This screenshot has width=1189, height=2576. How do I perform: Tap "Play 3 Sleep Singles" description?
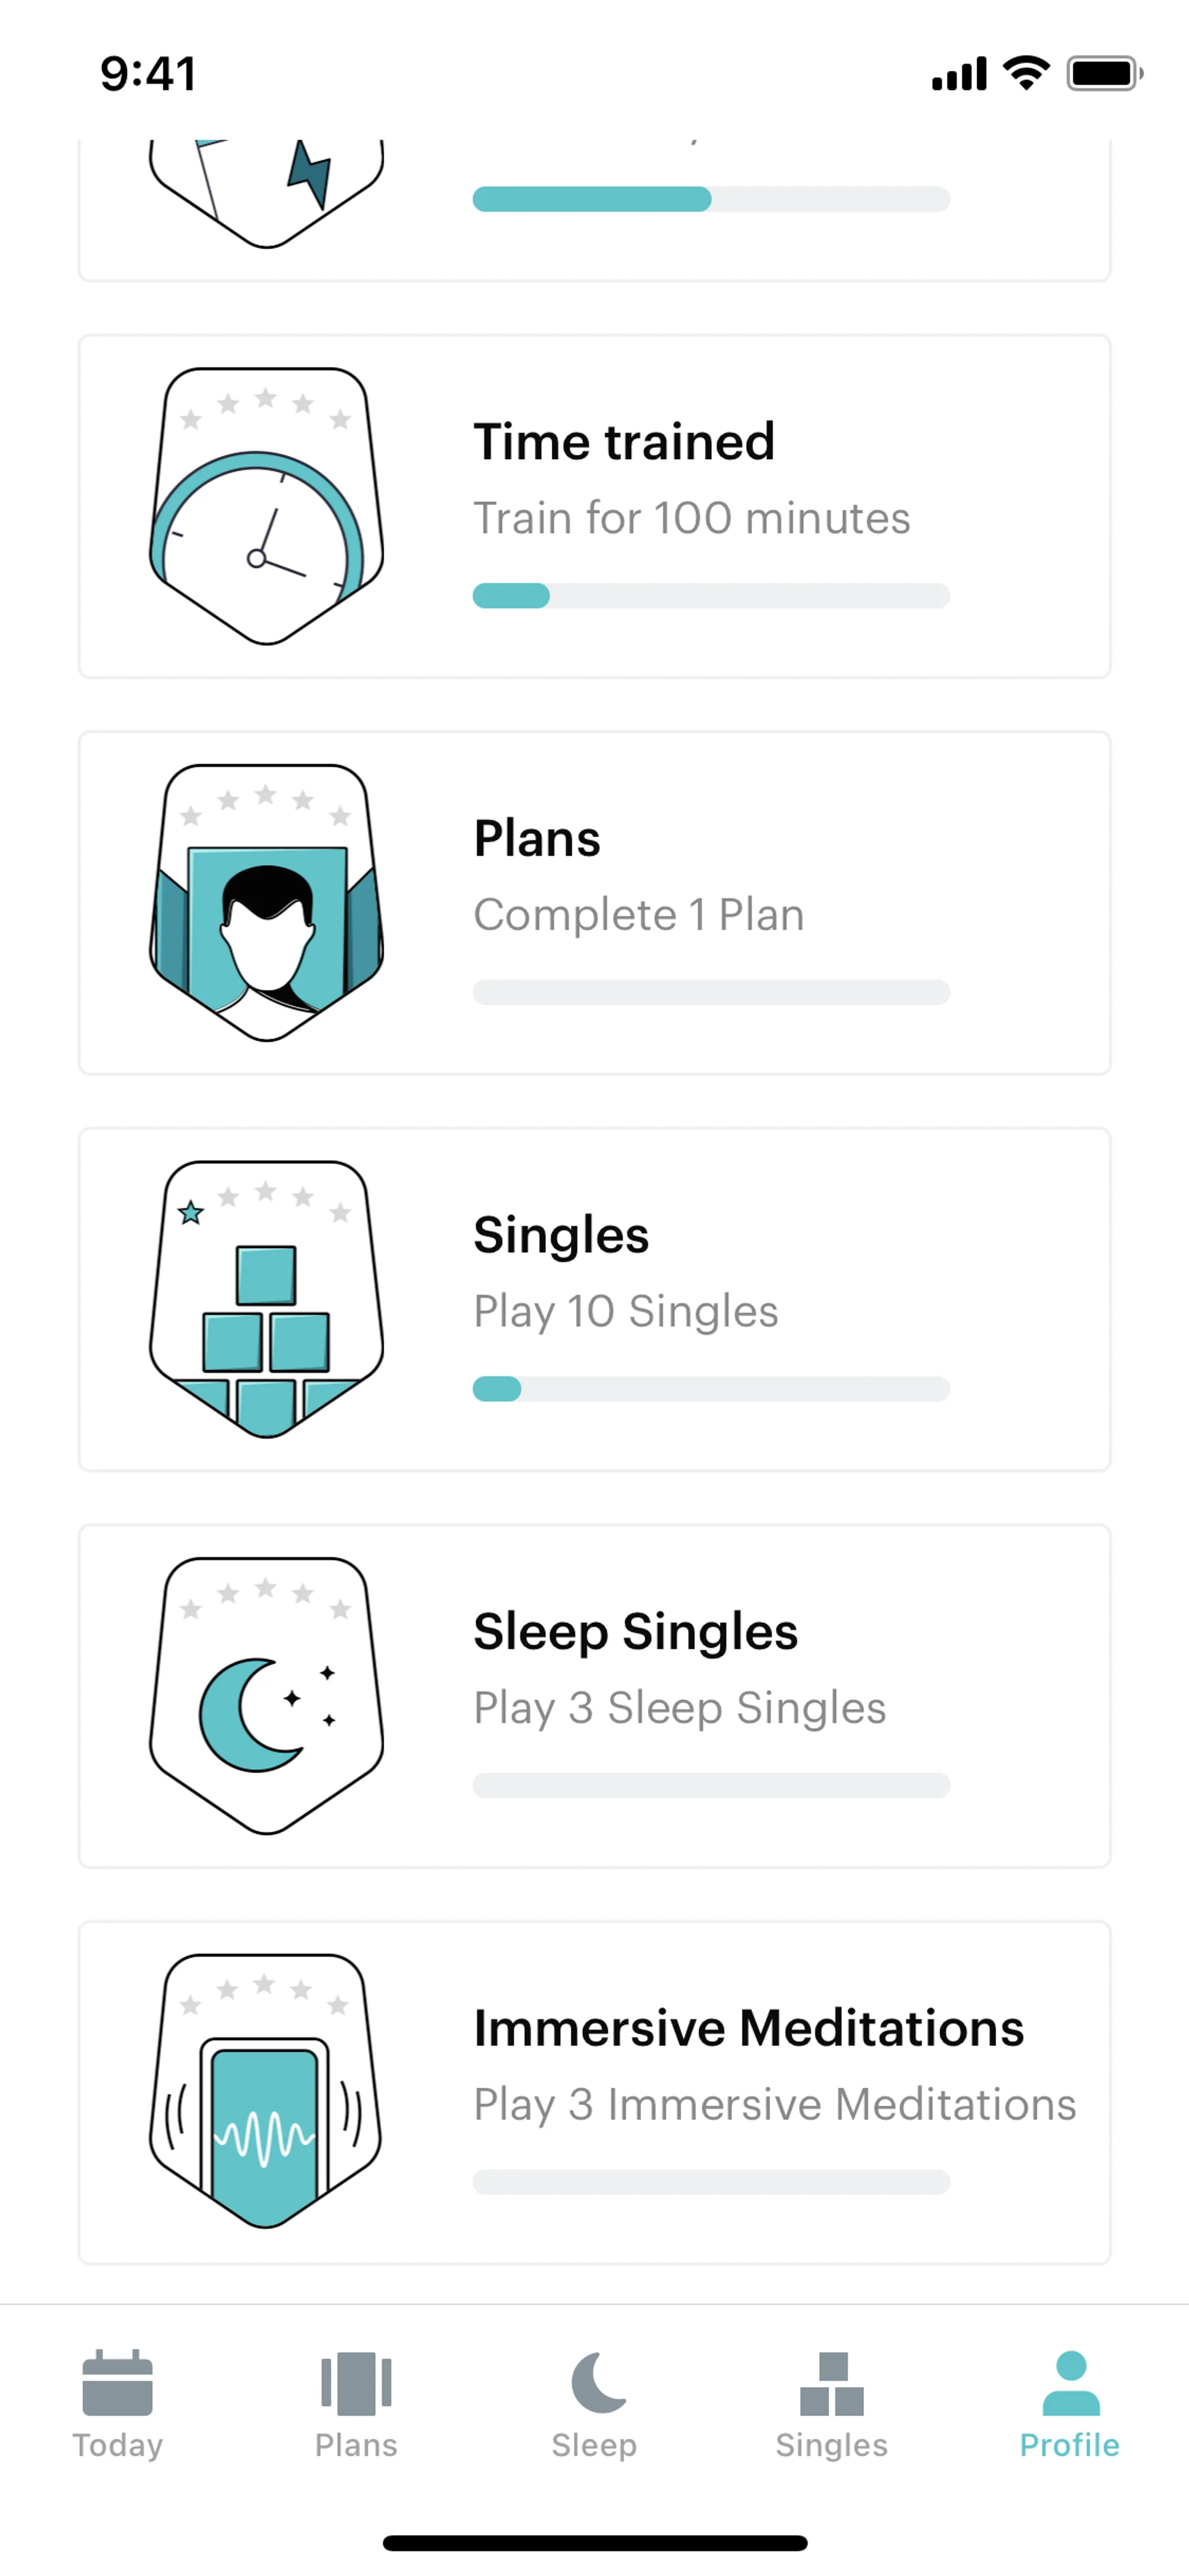pos(679,1708)
